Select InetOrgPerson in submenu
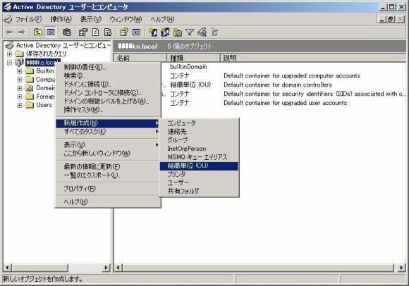 199,149
